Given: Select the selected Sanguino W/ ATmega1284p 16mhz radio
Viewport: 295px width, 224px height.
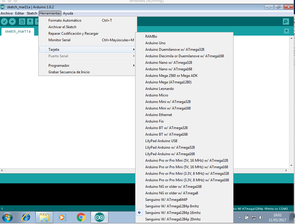Looking at the screenshot, I should click(x=139, y=212).
